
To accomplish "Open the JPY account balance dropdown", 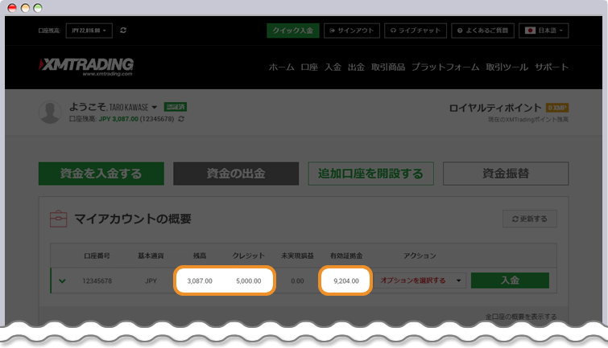I will (x=89, y=30).
